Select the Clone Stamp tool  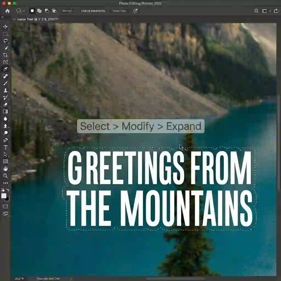tap(5, 91)
